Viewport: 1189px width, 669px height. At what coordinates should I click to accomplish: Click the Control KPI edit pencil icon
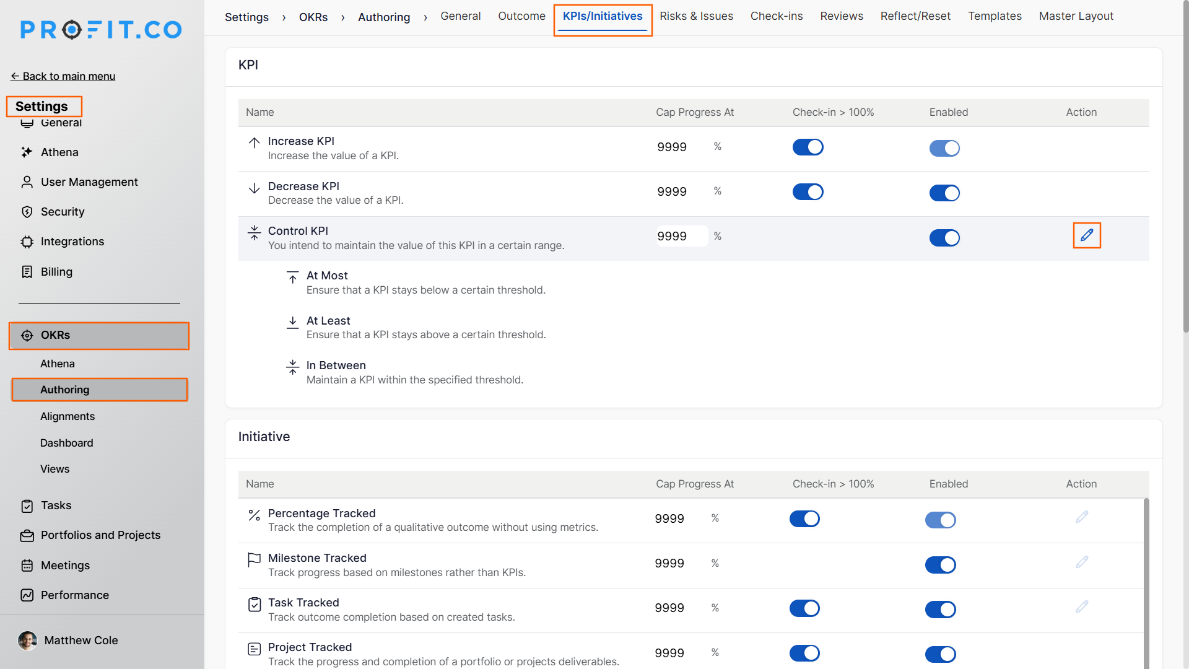click(x=1087, y=235)
